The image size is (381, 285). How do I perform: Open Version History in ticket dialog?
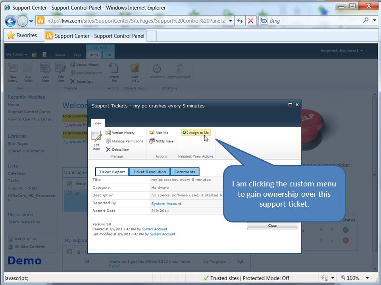(x=120, y=133)
